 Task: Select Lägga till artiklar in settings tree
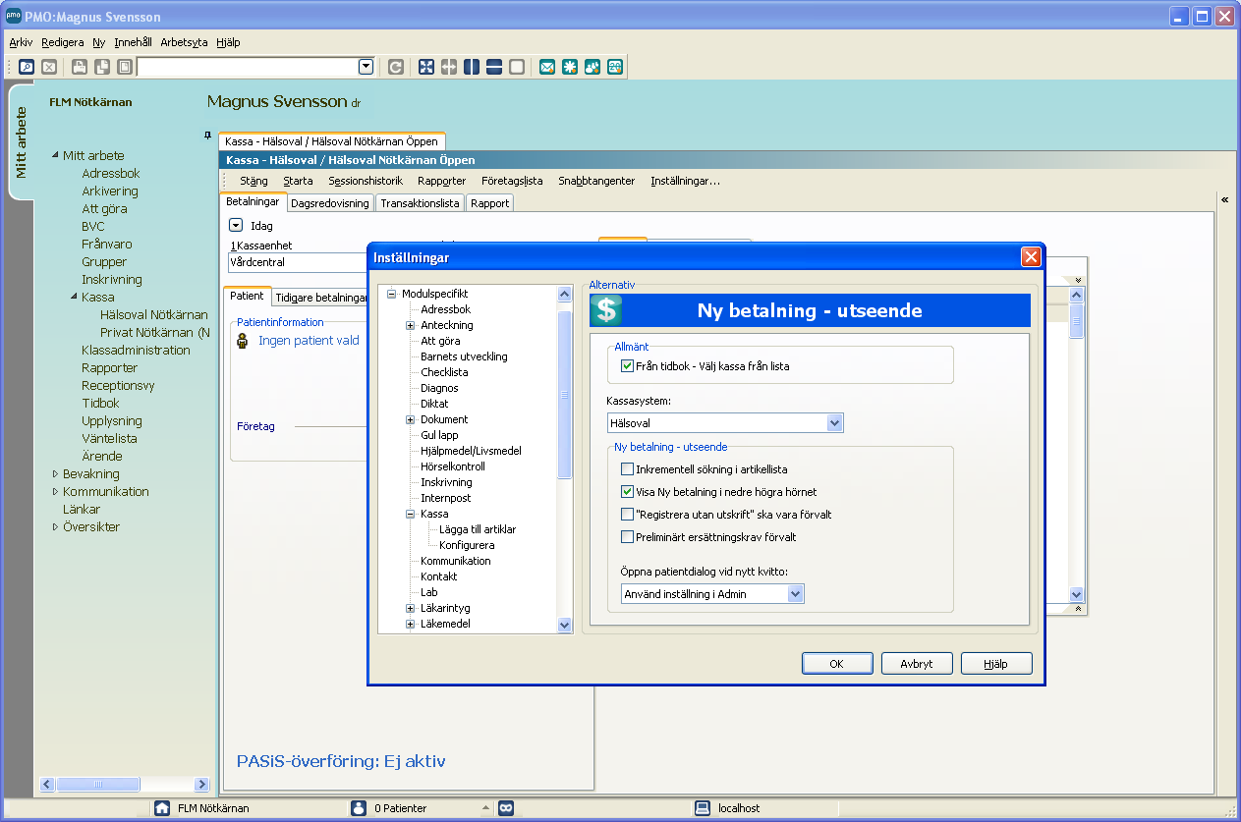tap(478, 529)
